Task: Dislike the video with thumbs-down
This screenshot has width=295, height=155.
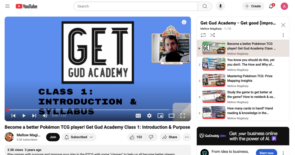Action: 151,137
